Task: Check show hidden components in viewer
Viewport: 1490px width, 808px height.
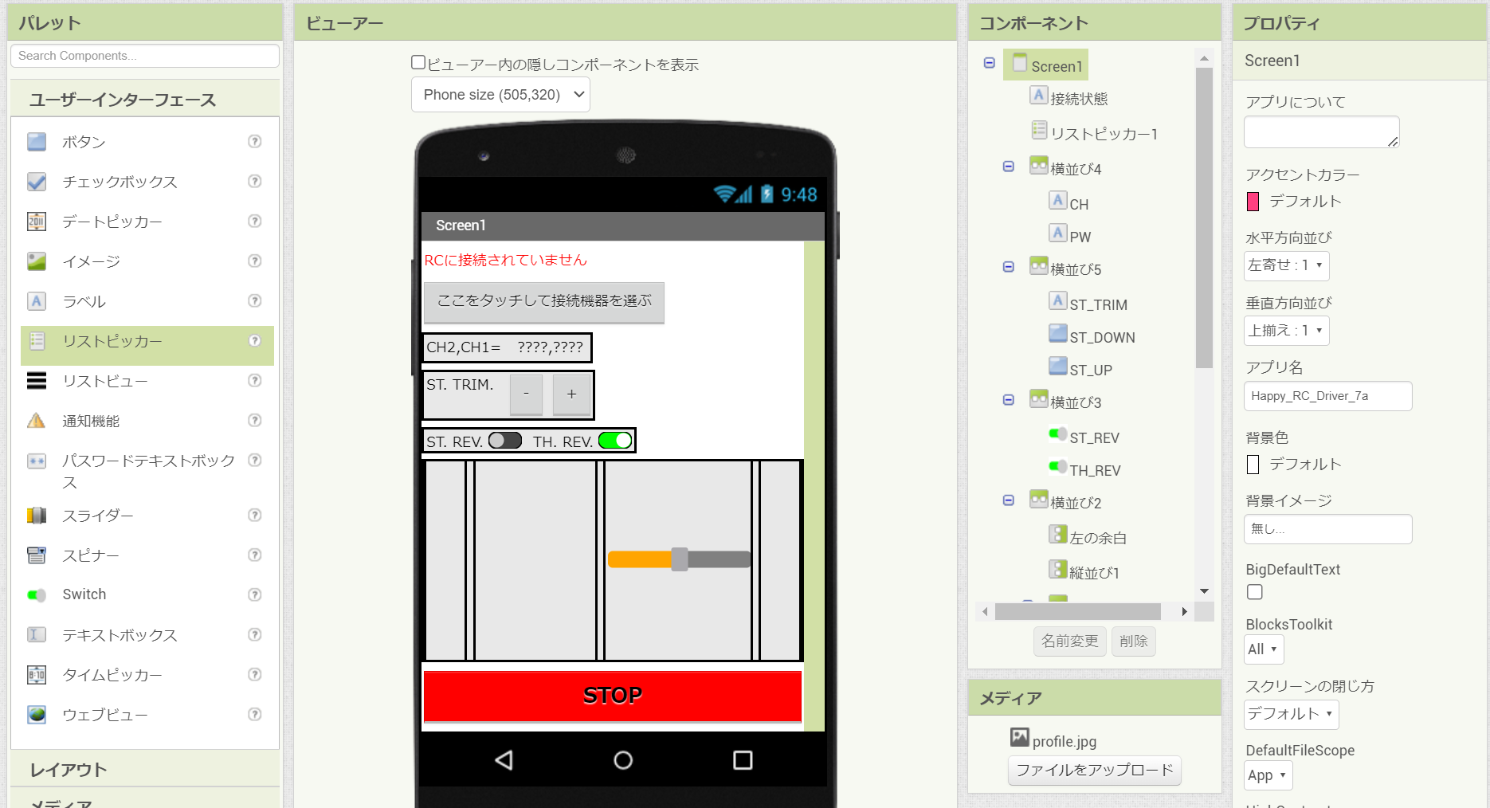Action: click(418, 62)
